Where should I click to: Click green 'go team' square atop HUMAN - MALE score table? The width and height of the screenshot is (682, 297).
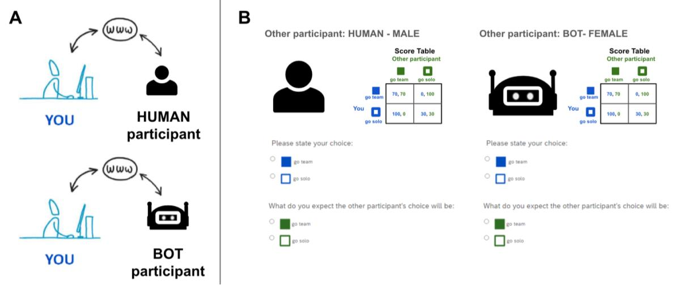[x=401, y=71]
